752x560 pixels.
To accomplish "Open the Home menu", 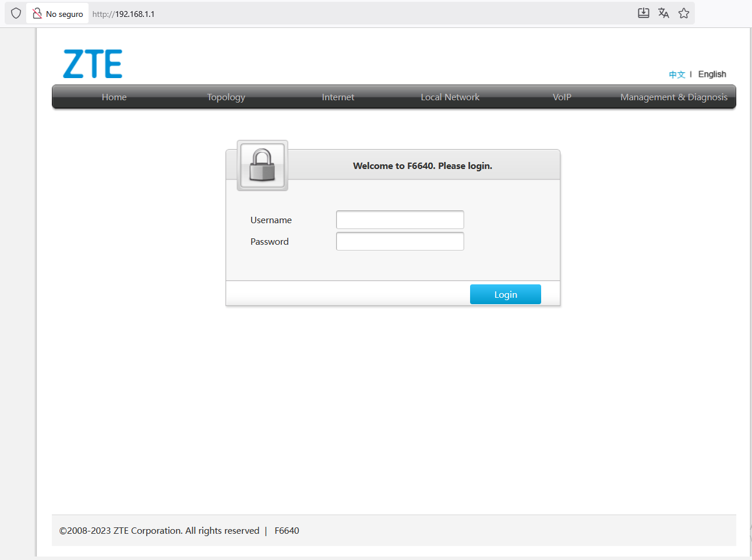I will (x=114, y=97).
